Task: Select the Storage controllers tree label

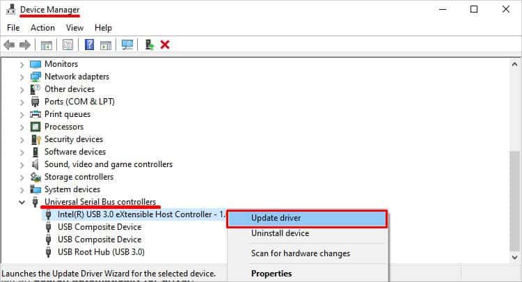Action: [79, 177]
